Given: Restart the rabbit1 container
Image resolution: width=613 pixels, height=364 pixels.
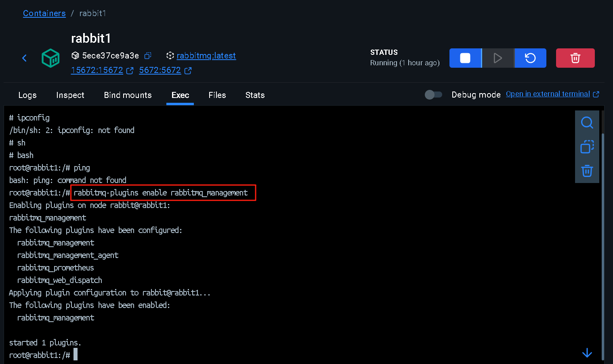Looking at the screenshot, I should click(x=530, y=58).
